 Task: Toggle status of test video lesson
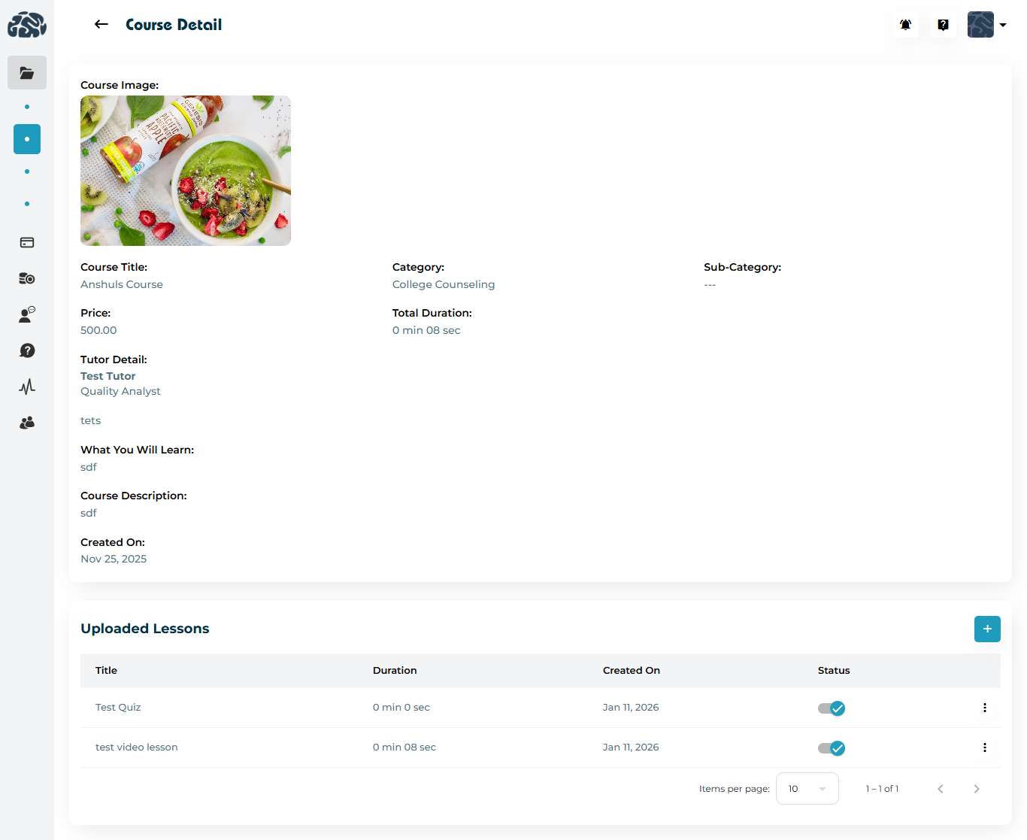[x=832, y=748]
